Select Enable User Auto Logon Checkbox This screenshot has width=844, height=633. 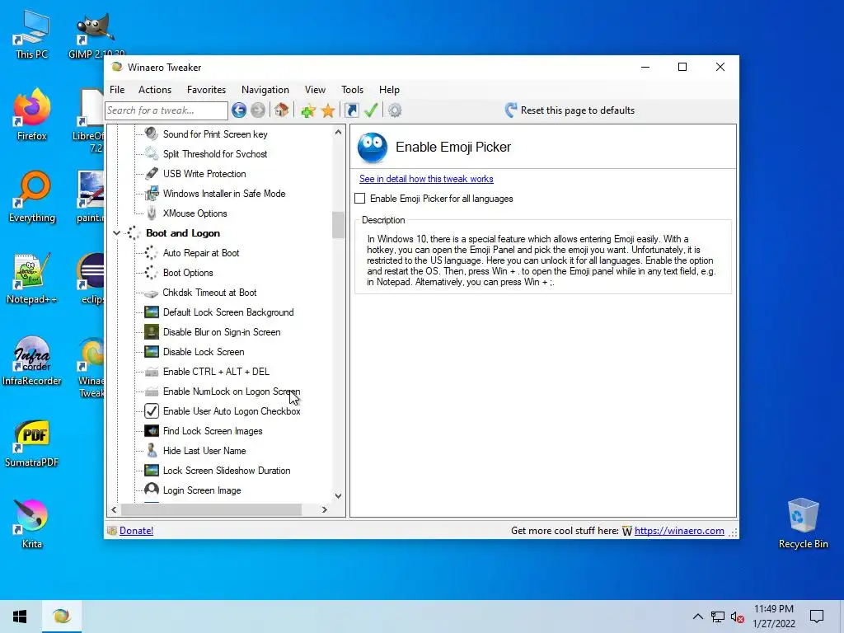232,411
